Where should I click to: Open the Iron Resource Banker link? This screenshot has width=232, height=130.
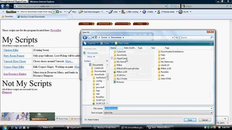tap(15, 74)
